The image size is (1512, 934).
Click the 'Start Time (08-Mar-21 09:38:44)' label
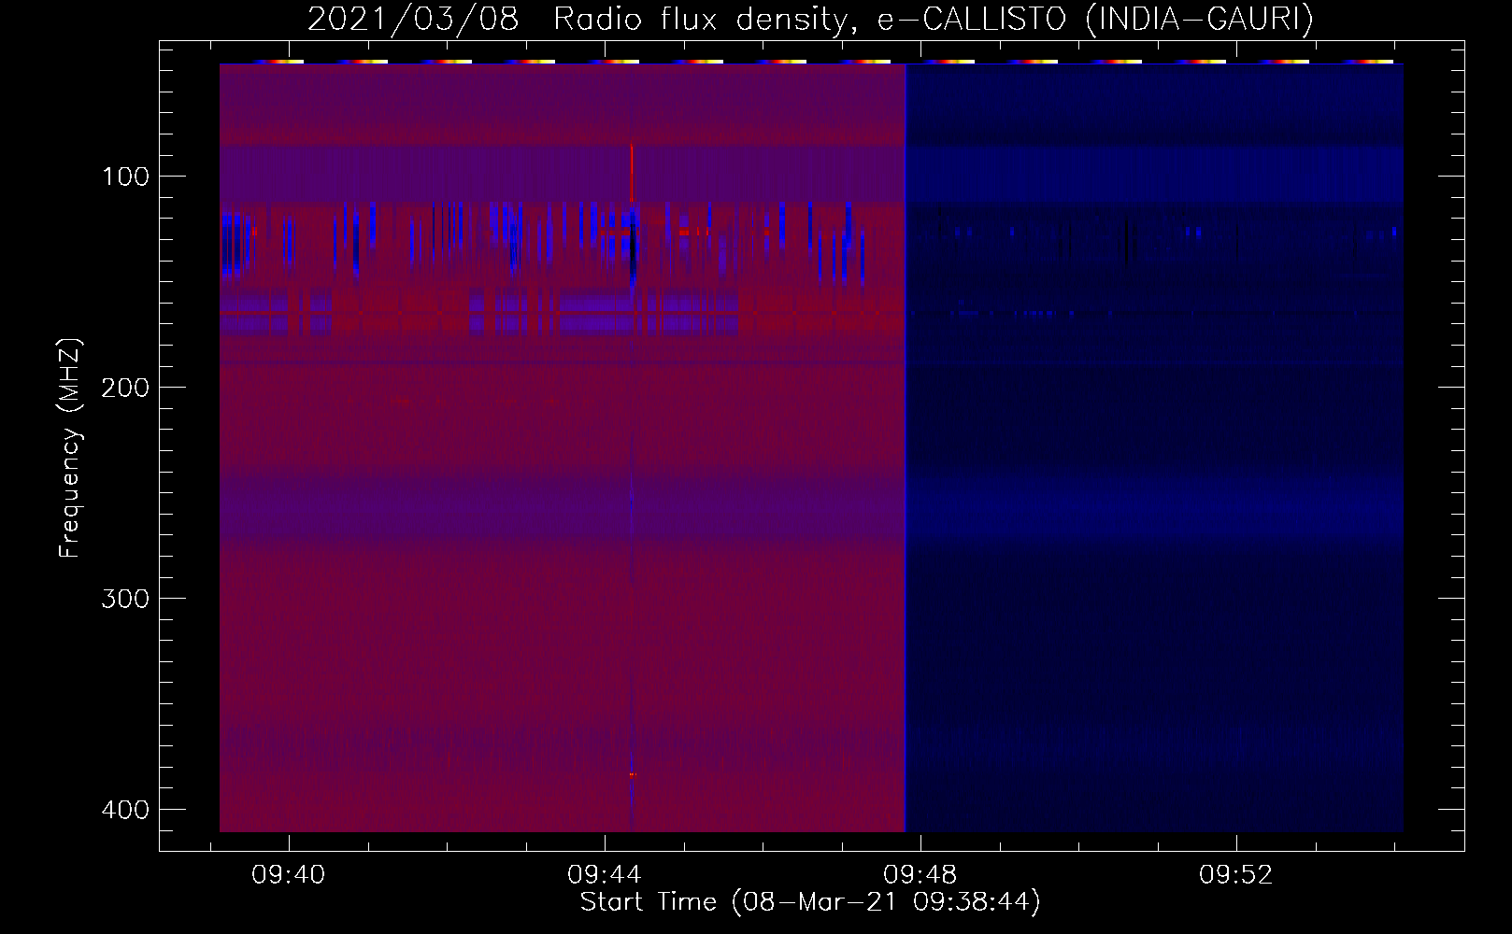click(810, 902)
